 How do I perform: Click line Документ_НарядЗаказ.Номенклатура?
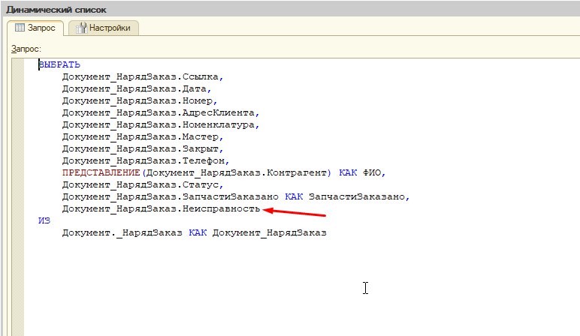click(161, 124)
